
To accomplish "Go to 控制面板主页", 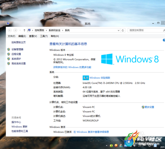I will coord(18,42).
